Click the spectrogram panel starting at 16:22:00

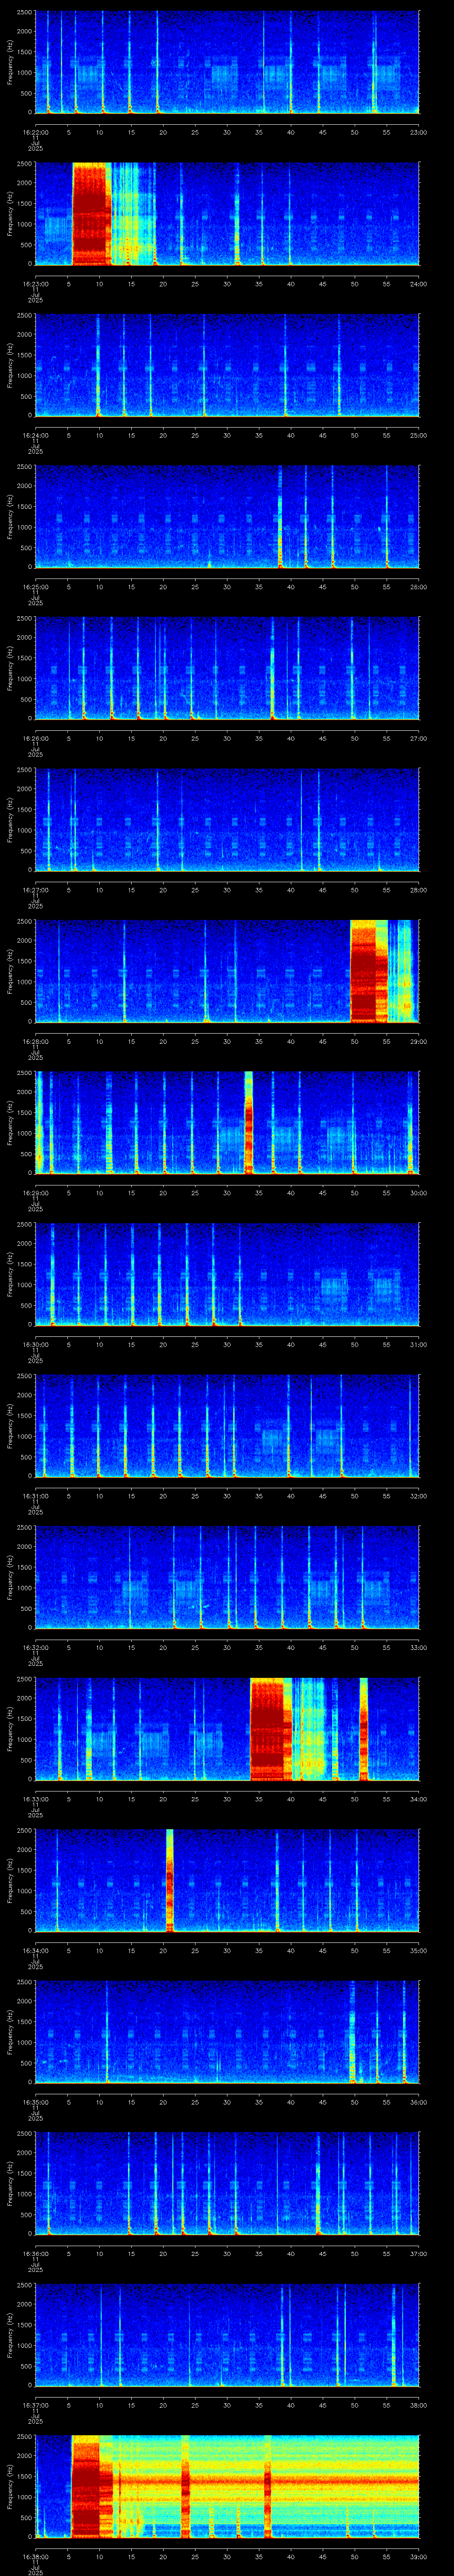[x=227, y=62]
